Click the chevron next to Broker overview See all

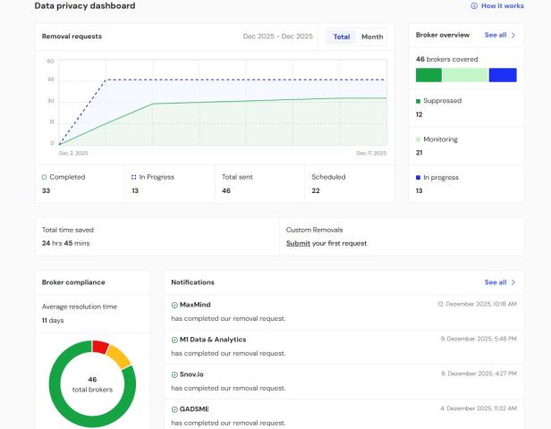pyautogui.click(x=513, y=35)
